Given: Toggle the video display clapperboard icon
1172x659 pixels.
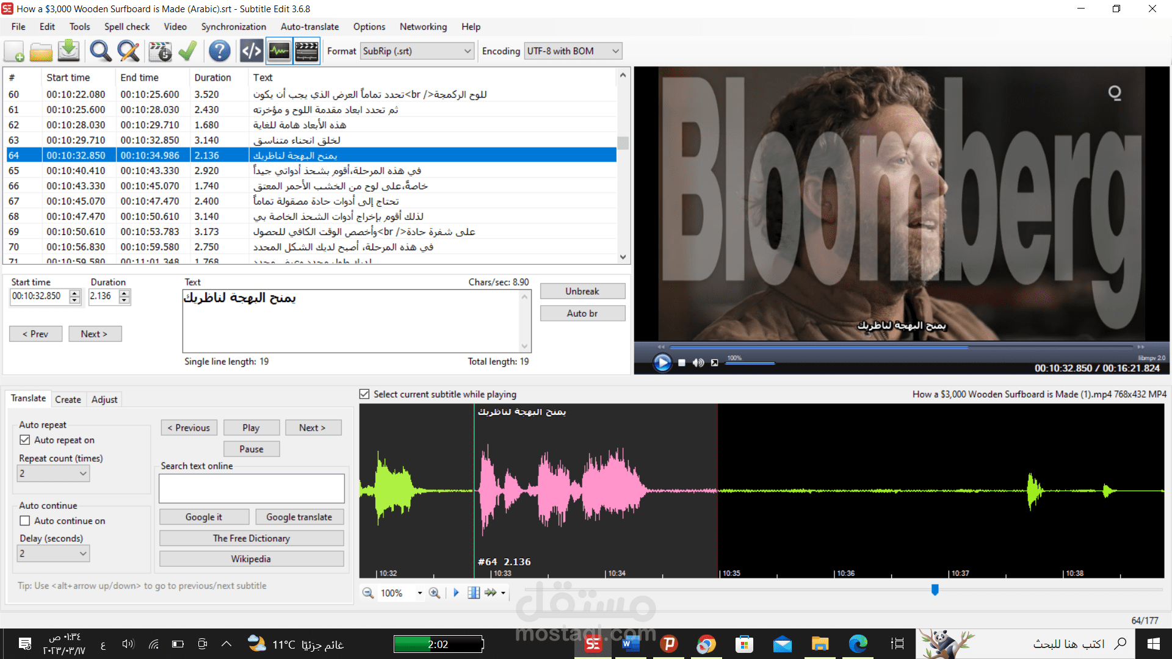Looking at the screenshot, I should point(306,51).
